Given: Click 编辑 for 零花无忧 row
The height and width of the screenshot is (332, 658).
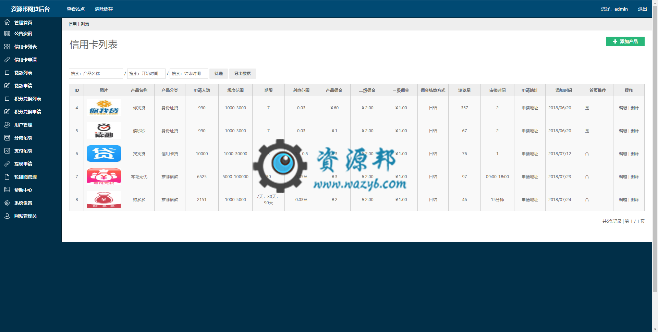Looking at the screenshot, I should point(623,176).
